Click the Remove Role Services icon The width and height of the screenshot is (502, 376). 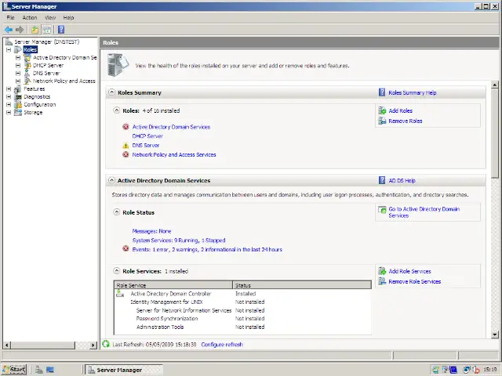tap(382, 281)
